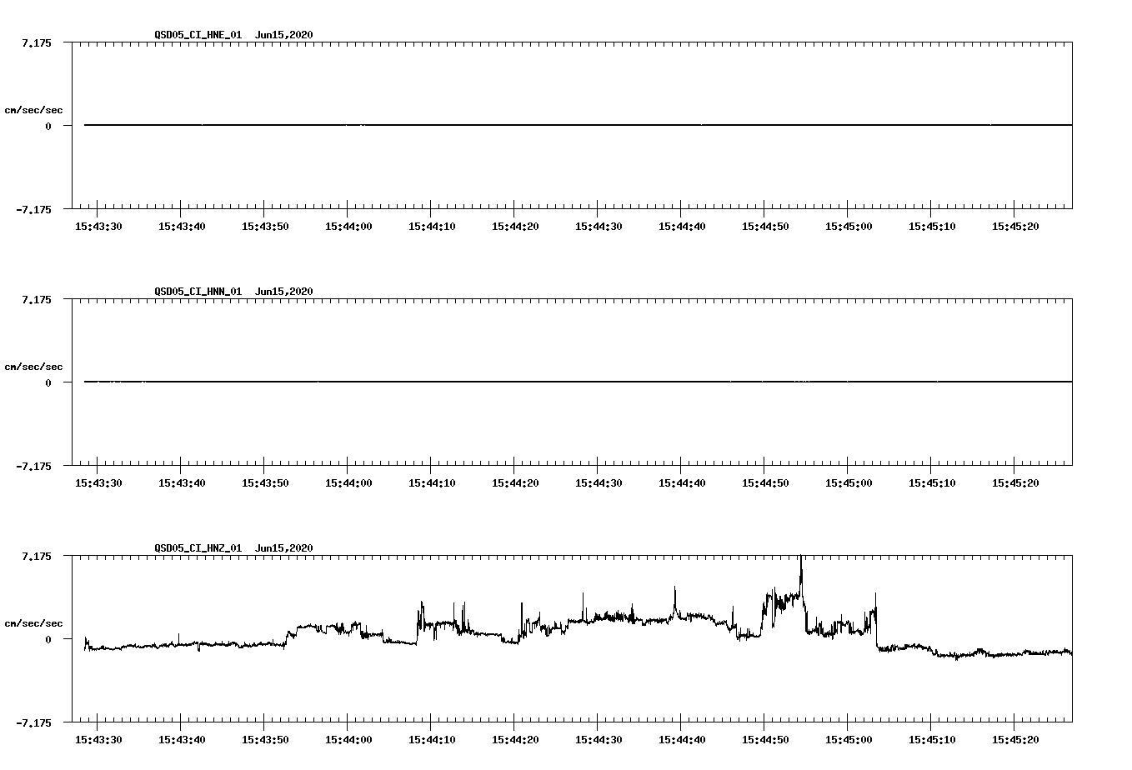Viewport: 1132px width, 770px height.
Task: Click the 7.175 upper axis label of the HNZ plot
Action: [37, 556]
